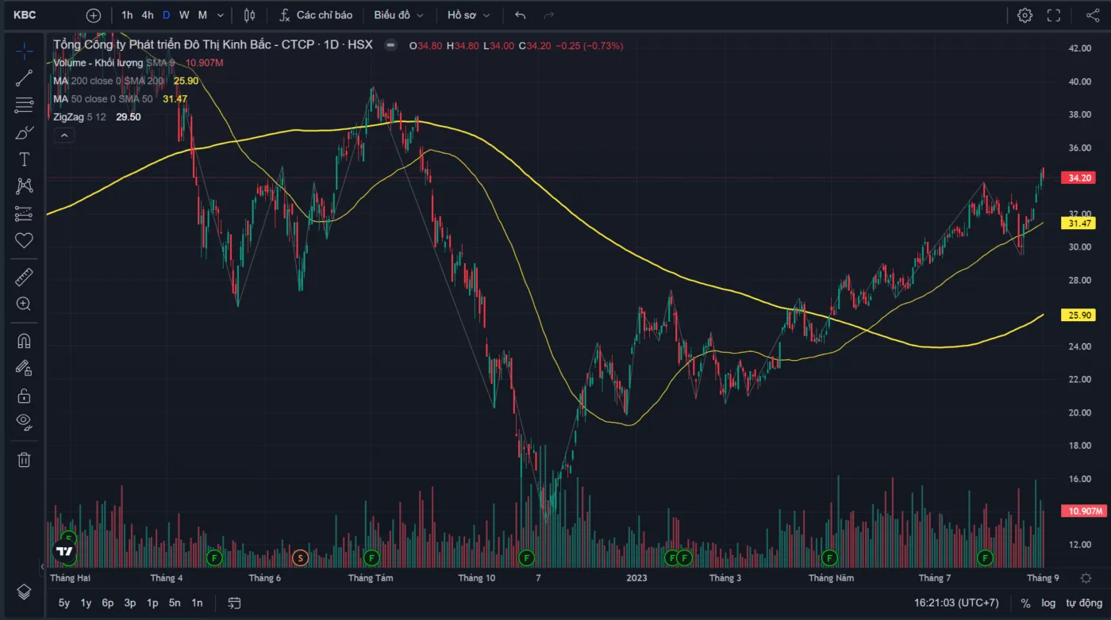The width and height of the screenshot is (1111, 620).
Task: Hide all drawings with eye icon
Action: point(24,421)
